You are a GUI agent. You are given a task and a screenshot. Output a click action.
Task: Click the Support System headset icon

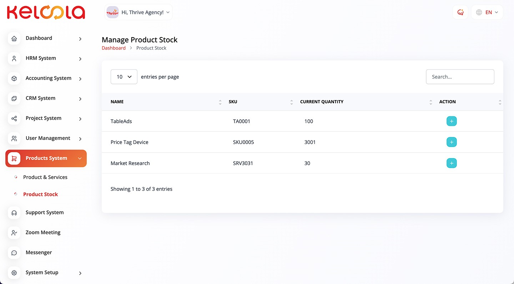(x=14, y=213)
